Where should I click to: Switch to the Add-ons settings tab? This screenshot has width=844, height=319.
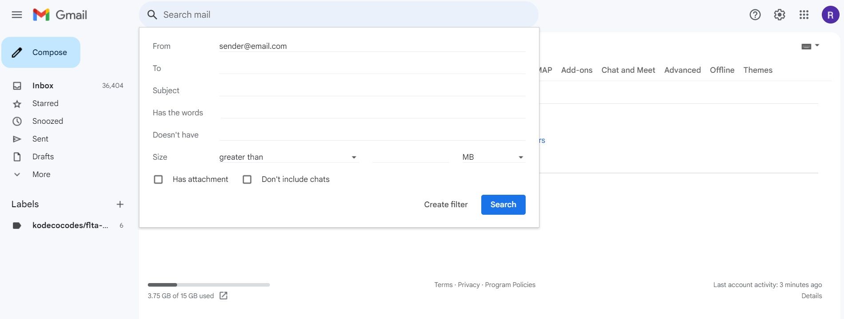tap(576, 70)
